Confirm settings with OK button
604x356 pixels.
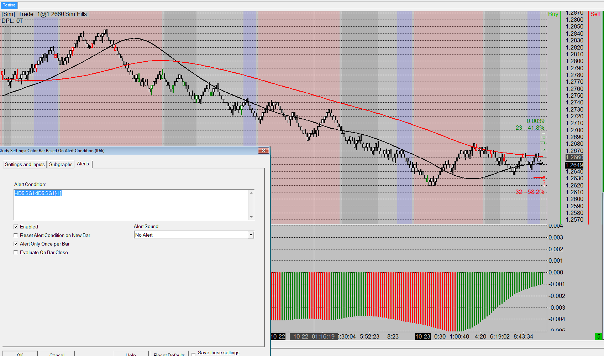point(20,354)
